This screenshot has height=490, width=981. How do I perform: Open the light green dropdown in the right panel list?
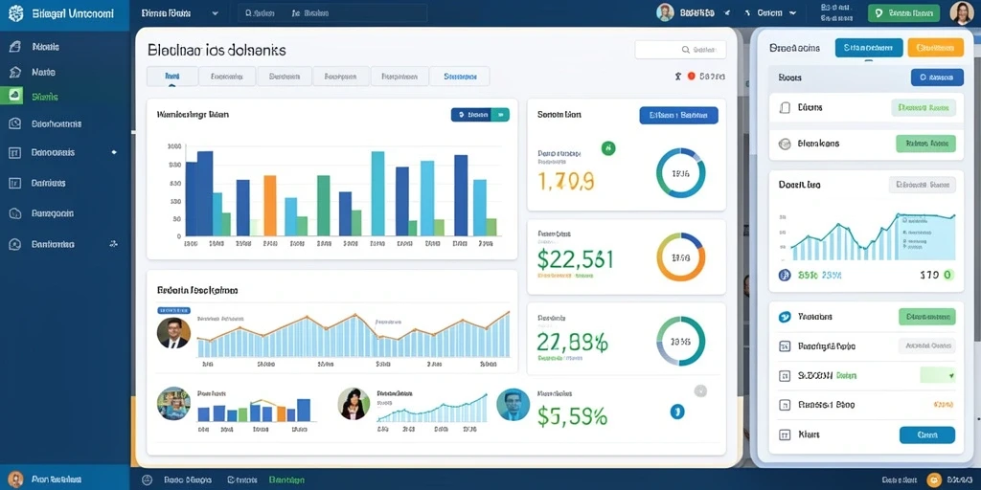938,375
